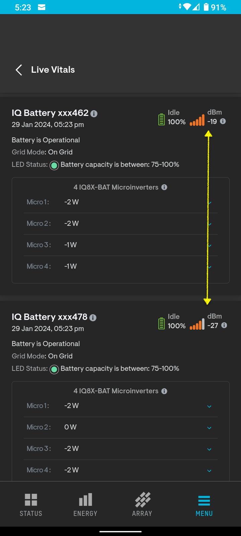Tap the green LED Status indicator for xxx462
Viewport: 241px width, 536px height.
pos(54,165)
